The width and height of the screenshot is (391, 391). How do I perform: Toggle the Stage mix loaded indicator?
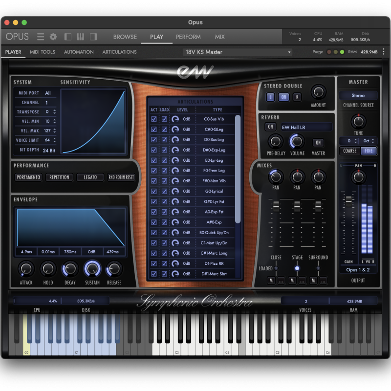297,268
